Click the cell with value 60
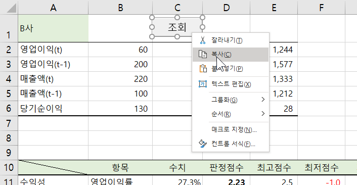 pos(120,50)
